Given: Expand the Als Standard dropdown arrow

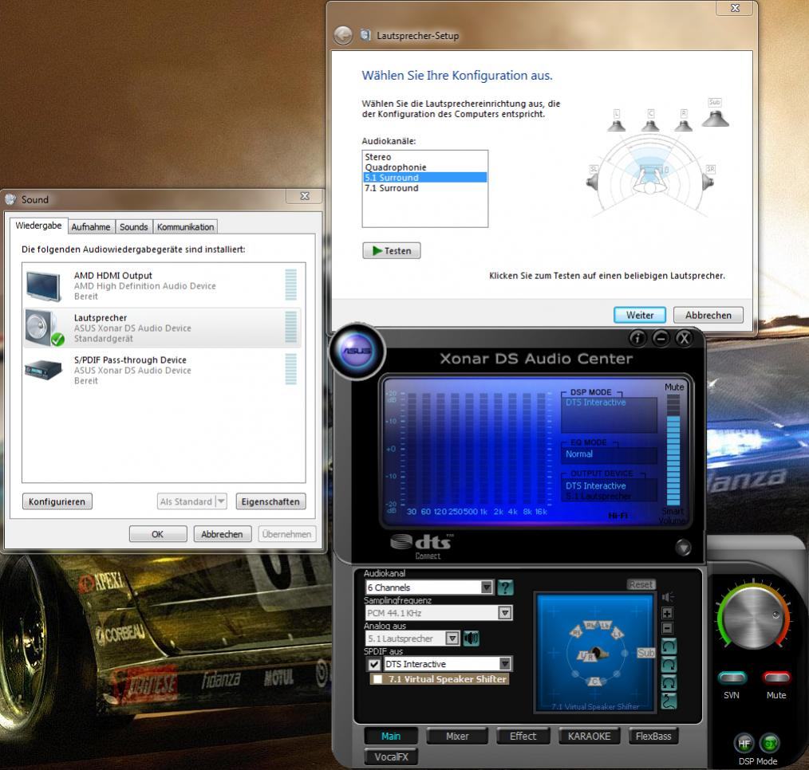Looking at the screenshot, I should pos(221,501).
